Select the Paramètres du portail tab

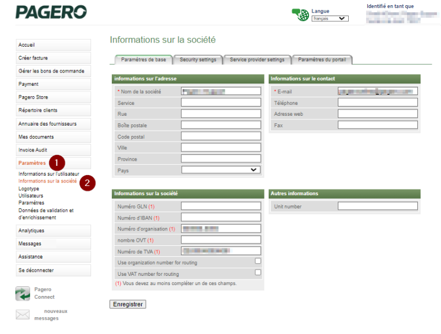322,60
